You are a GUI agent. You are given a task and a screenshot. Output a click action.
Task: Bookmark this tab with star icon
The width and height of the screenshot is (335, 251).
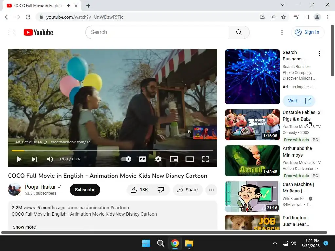283,17
